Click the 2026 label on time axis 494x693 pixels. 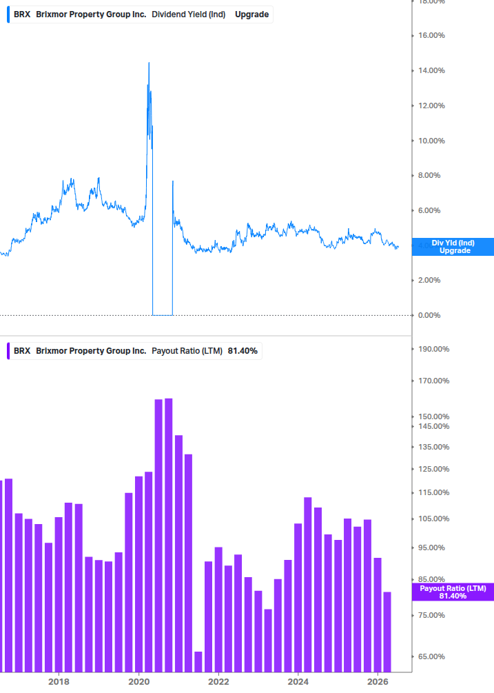[378, 681]
